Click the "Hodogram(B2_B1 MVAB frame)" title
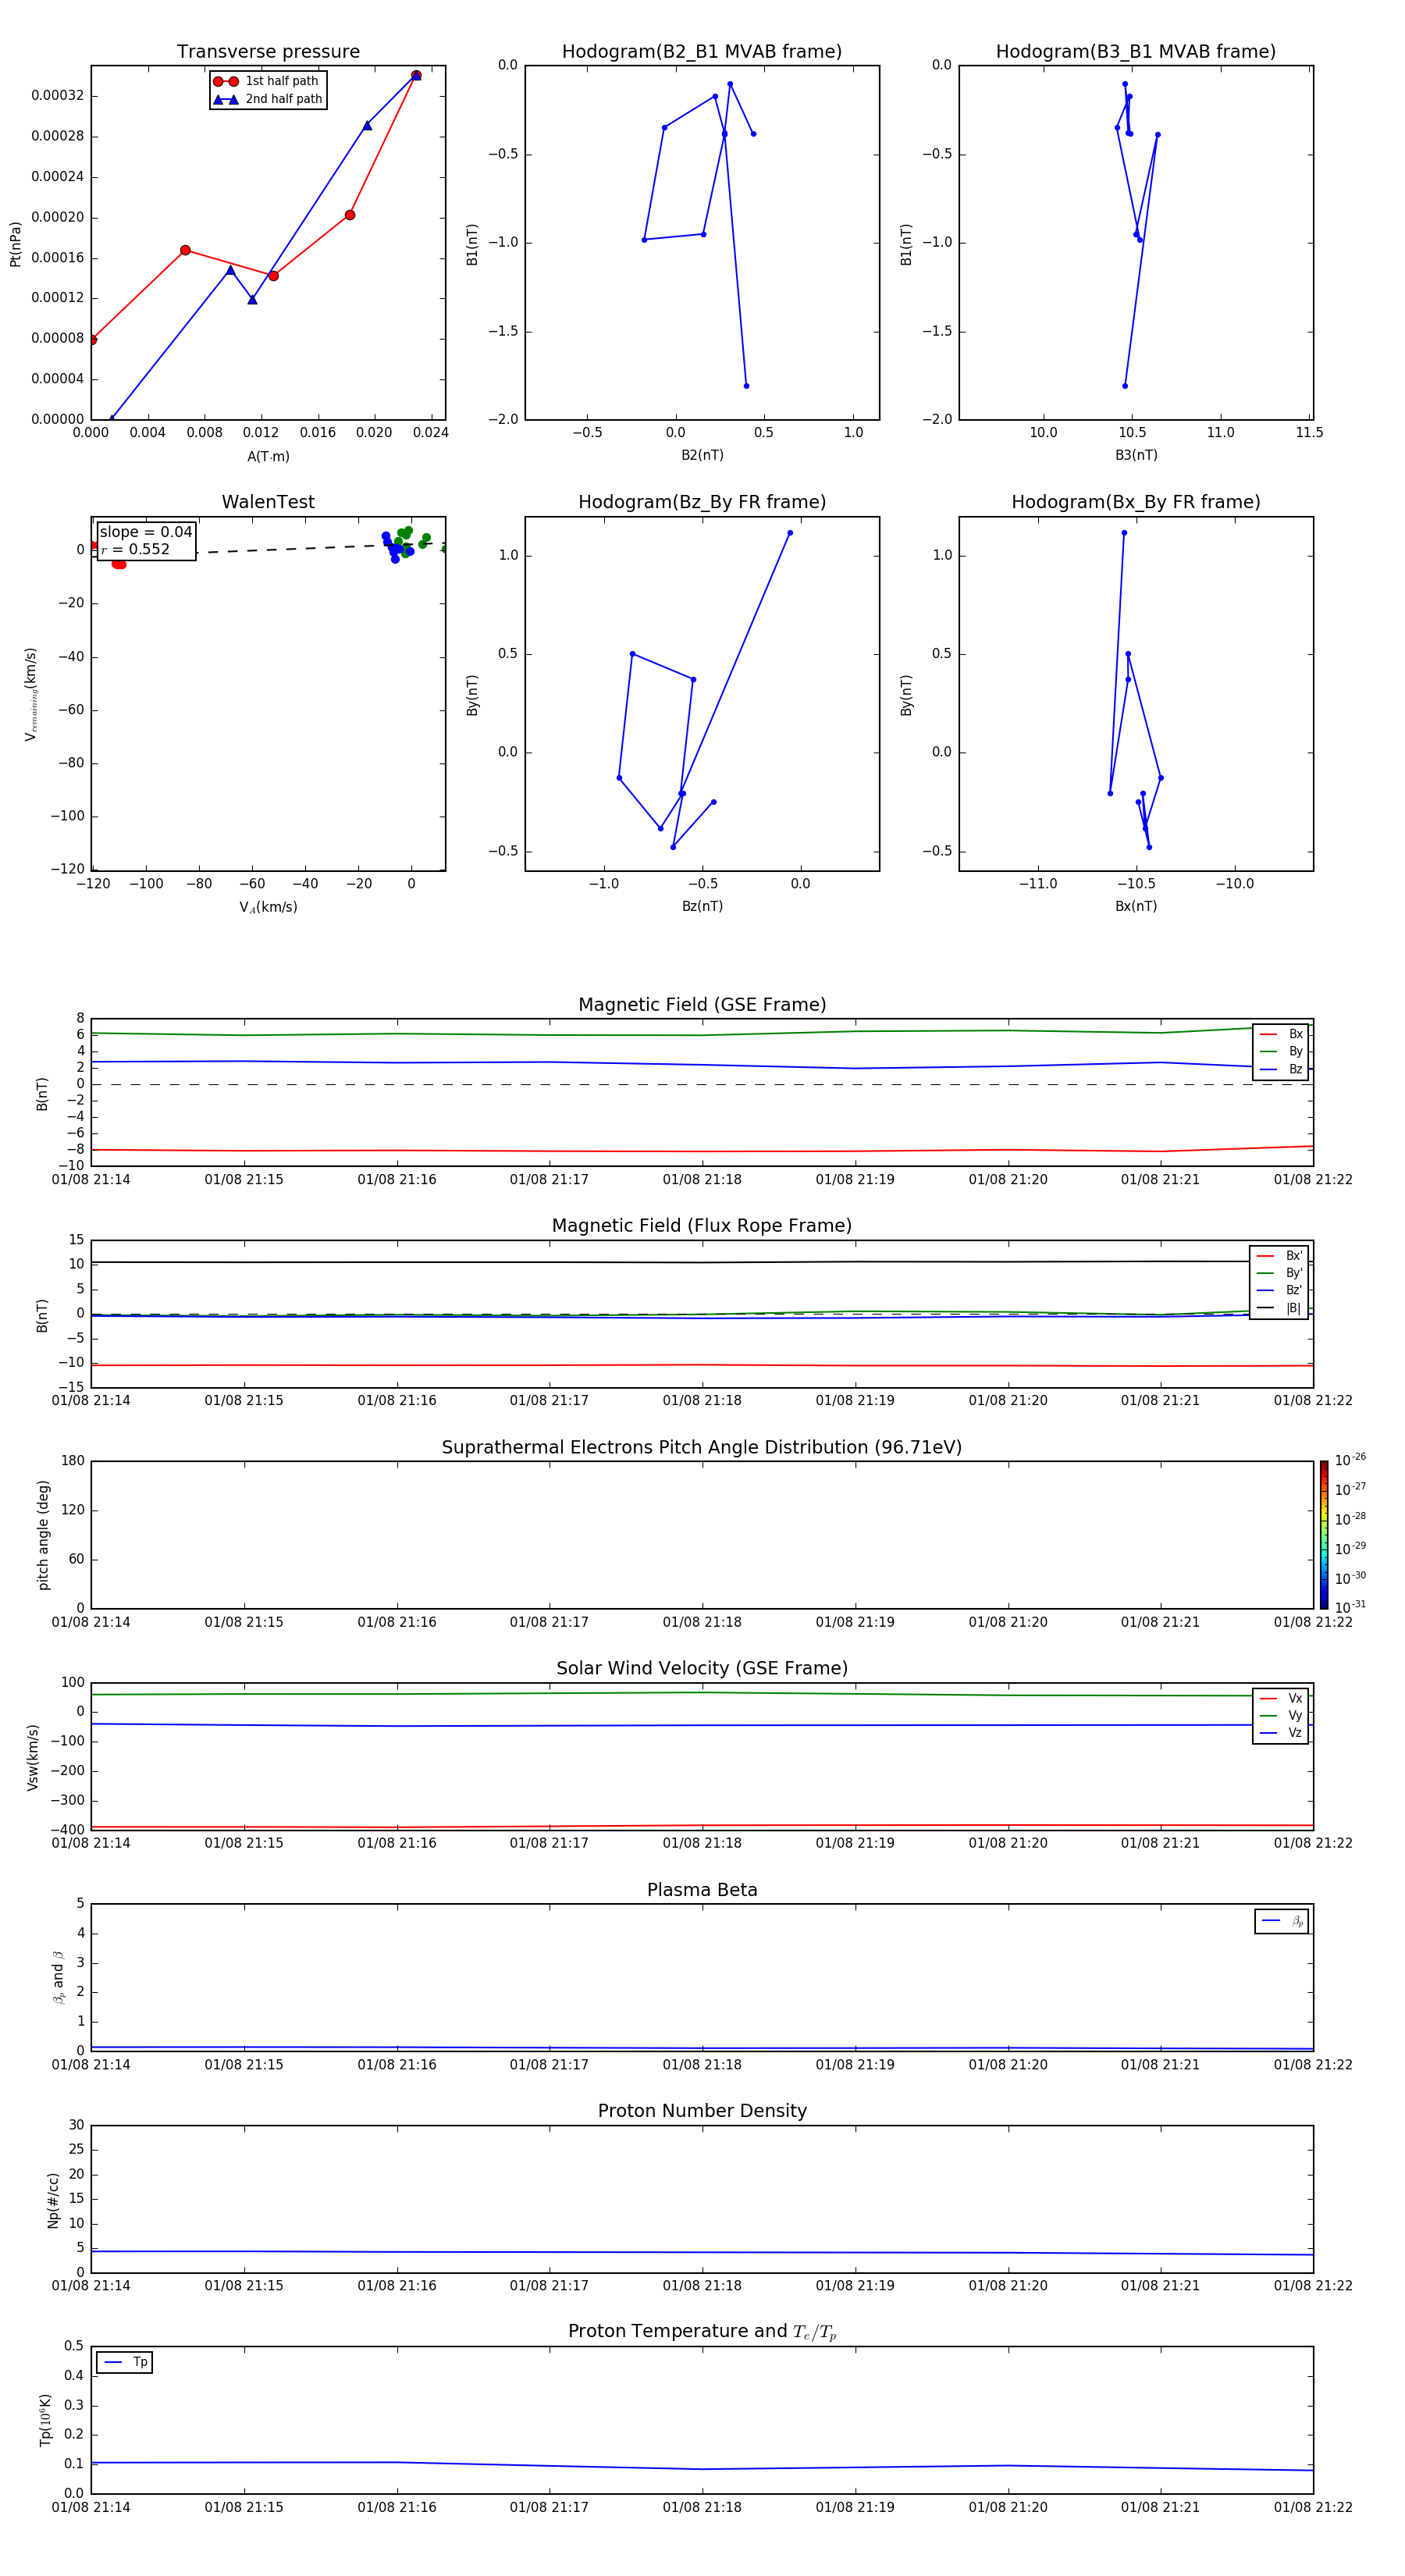Screen dimensions: 1405x2576 702,52
